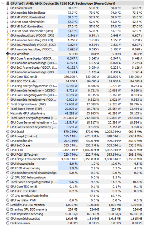Image resolution: width=144 pixels, height=228 pixels.
Task: Click lightning icon beside GPU Core Áramerősség
Action: click(8, 58)
